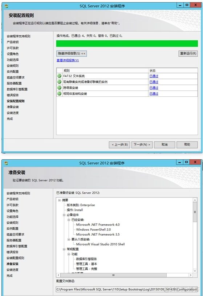Click the FAT32 文件系统 passed check icon
Viewport: 203px width, 296px height.
[x=59, y=76]
